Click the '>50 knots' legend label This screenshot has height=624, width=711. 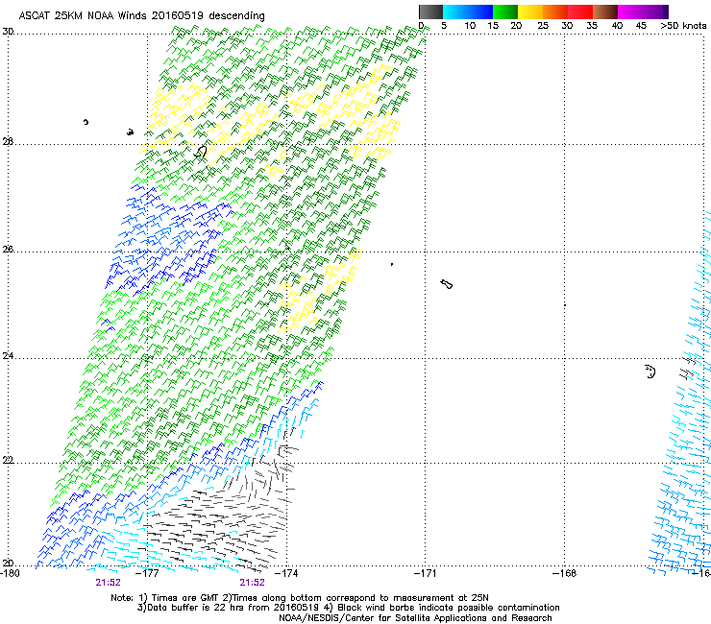point(683,25)
